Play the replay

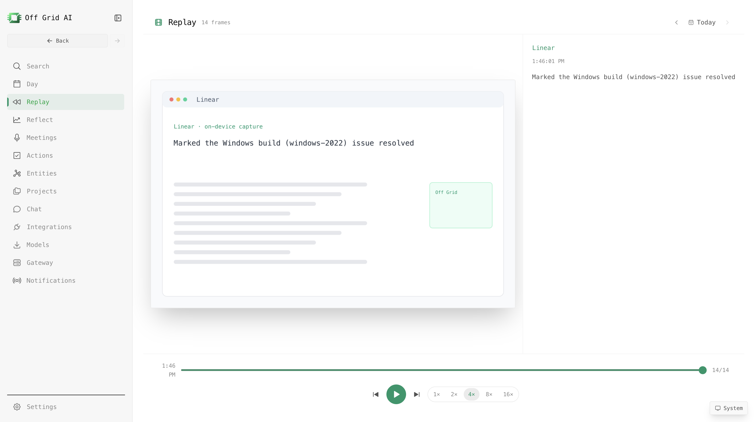(x=396, y=394)
